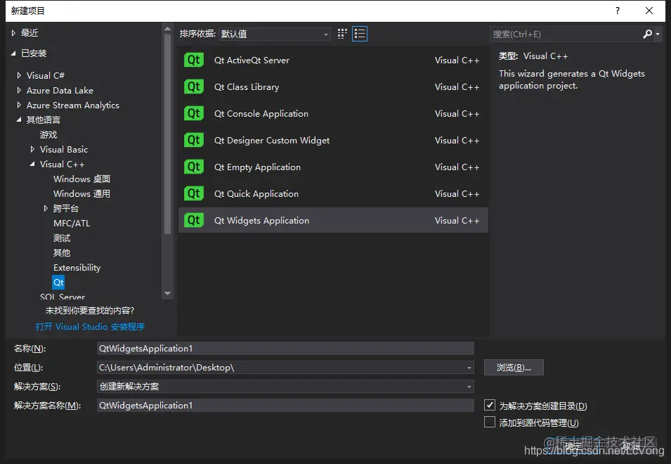Click the search magnifier icon

pyautogui.click(x=648, y=34)
